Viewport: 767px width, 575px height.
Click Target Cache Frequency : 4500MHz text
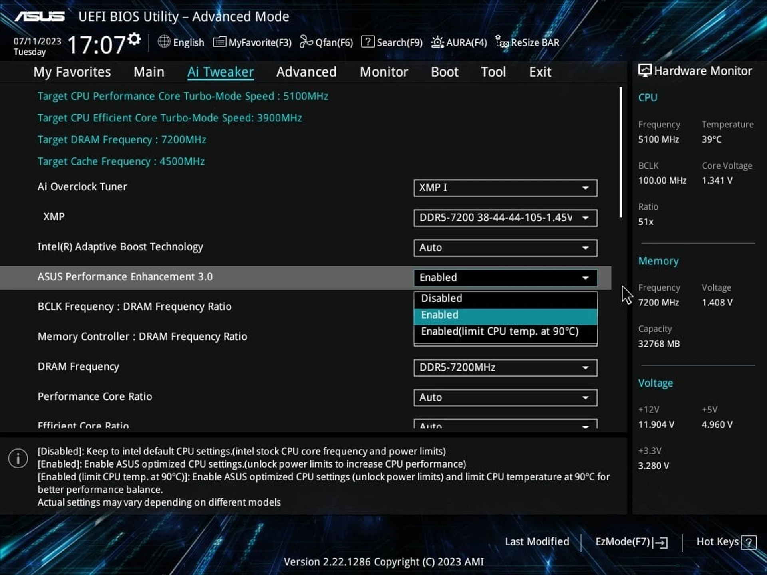point(121,161)
